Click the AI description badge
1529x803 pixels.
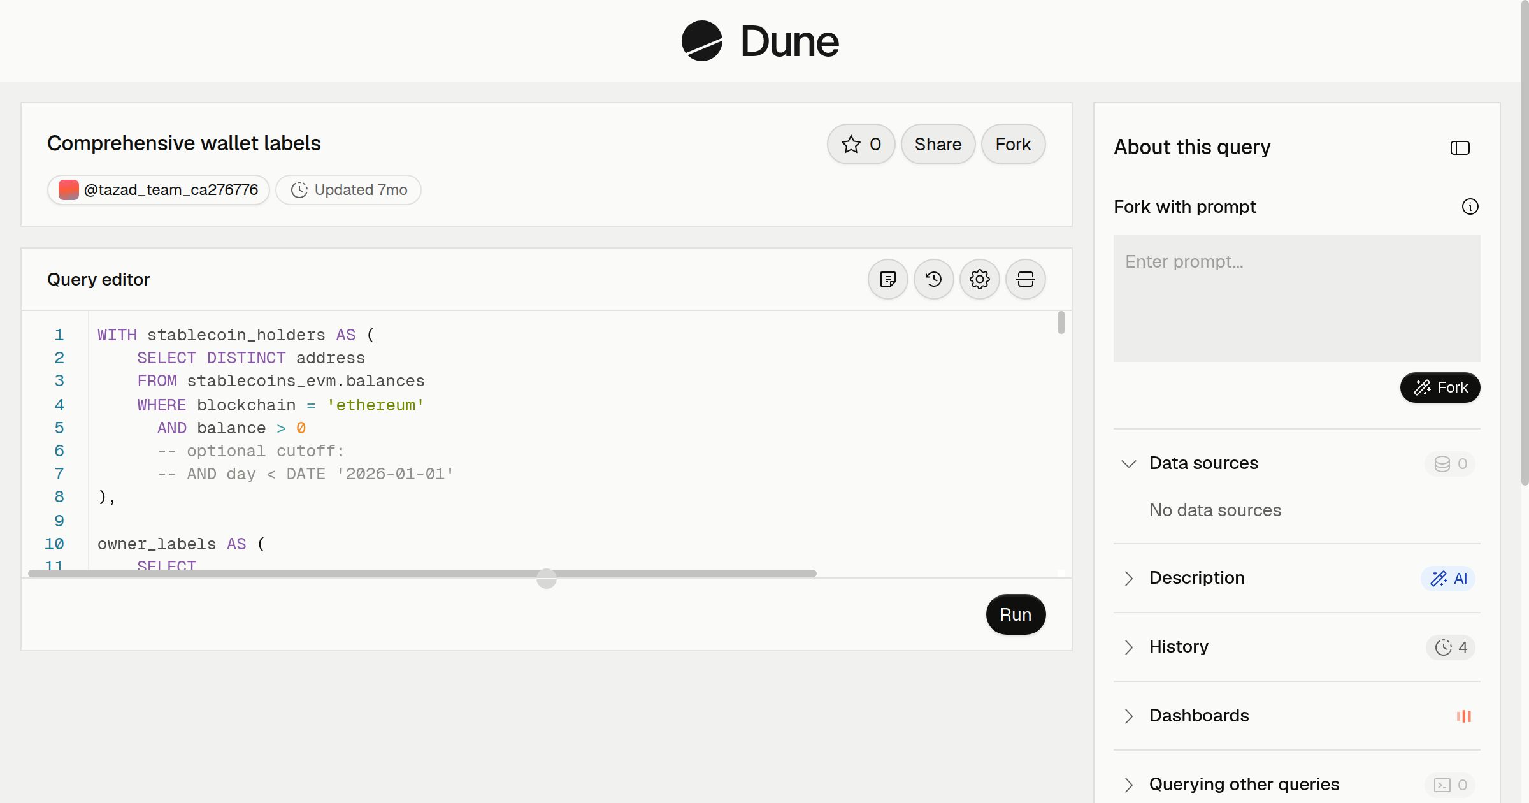point(1448,578)
